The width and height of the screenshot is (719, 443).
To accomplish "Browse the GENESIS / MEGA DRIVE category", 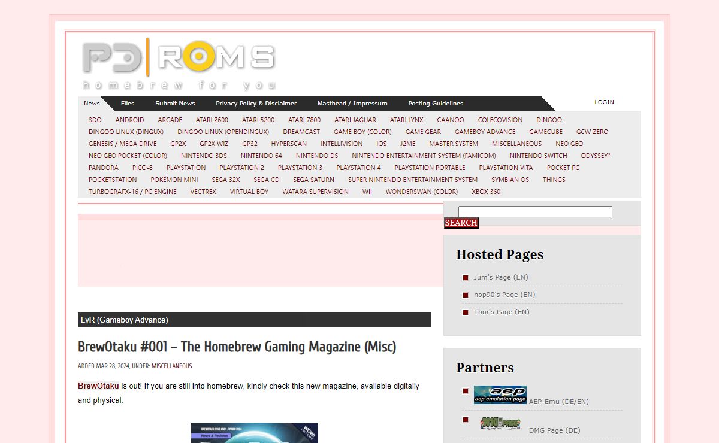I will 123,144.
